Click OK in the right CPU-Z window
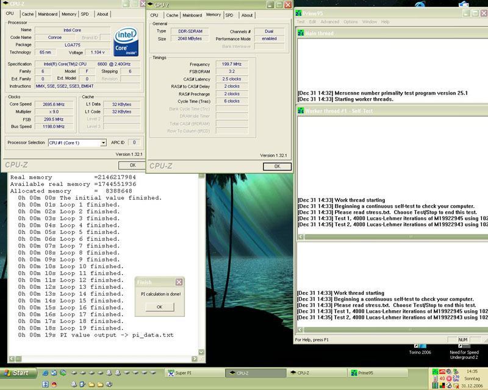Viewport: 488px width, 390px height. (277, 166)
